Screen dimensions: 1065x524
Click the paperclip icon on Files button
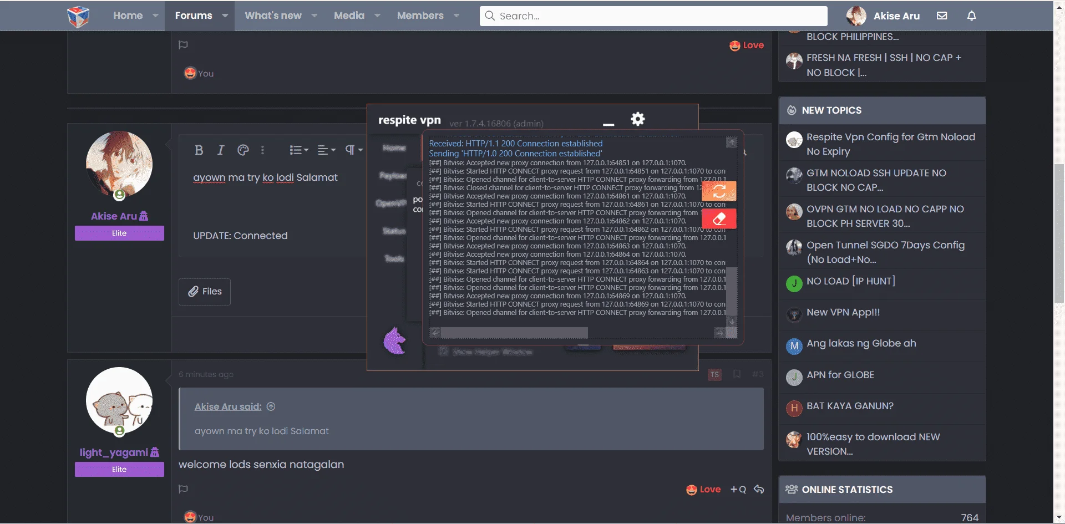click(x=193, y=291)
